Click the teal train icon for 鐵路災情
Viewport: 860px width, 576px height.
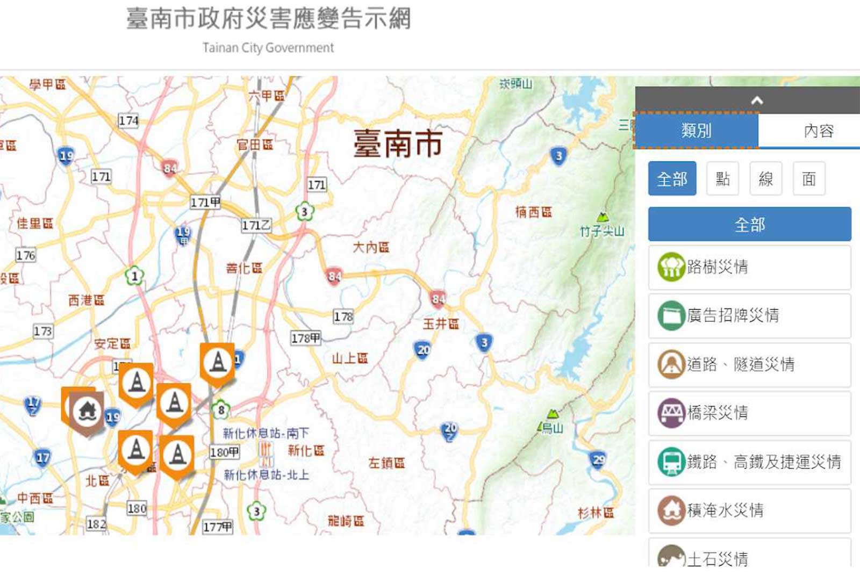click(x=671, y=462)
